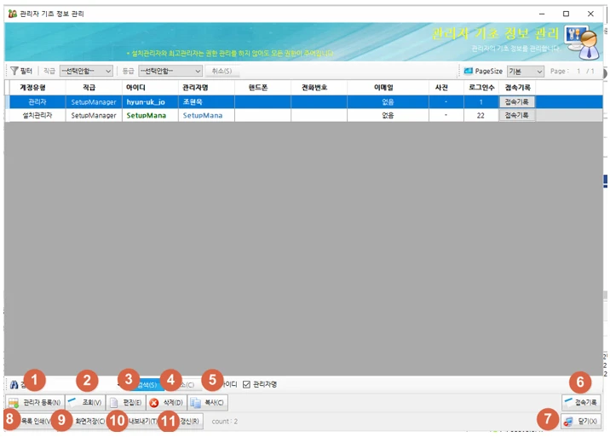Sort by the 로그인수 column header
The image size is (610, 437).
click(x=481, y=88)
